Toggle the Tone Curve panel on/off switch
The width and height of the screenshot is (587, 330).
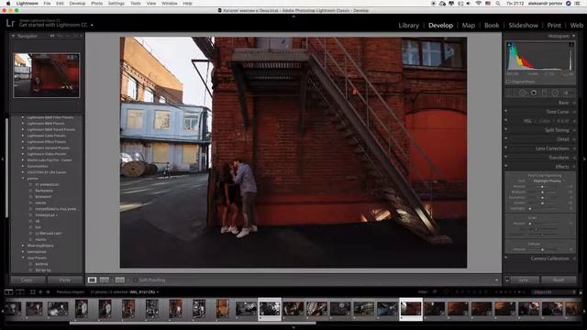(x=505, y=112)
